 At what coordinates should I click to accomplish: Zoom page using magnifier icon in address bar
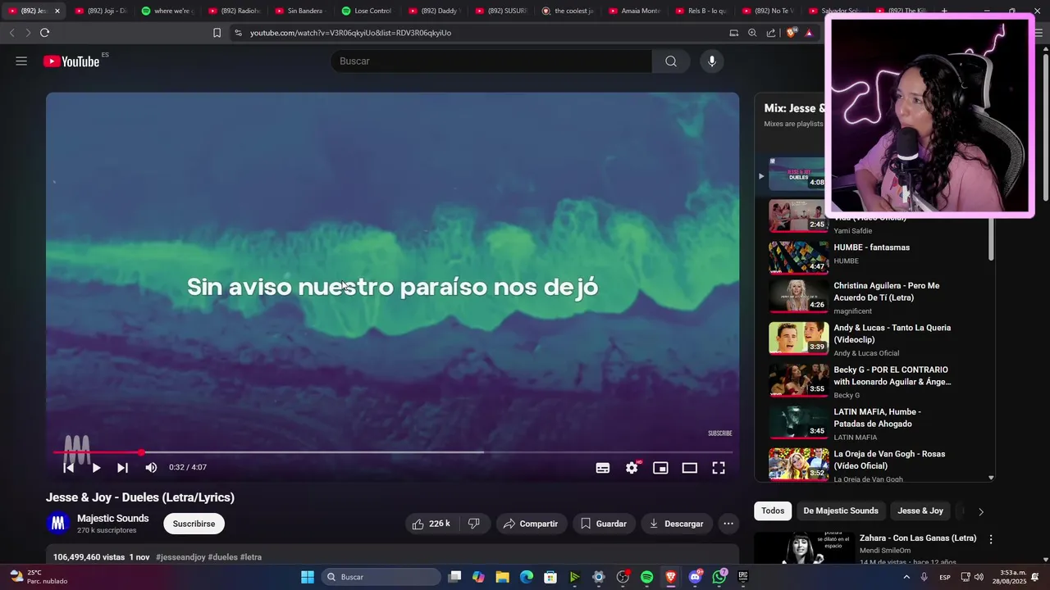[x=752, y=33]
